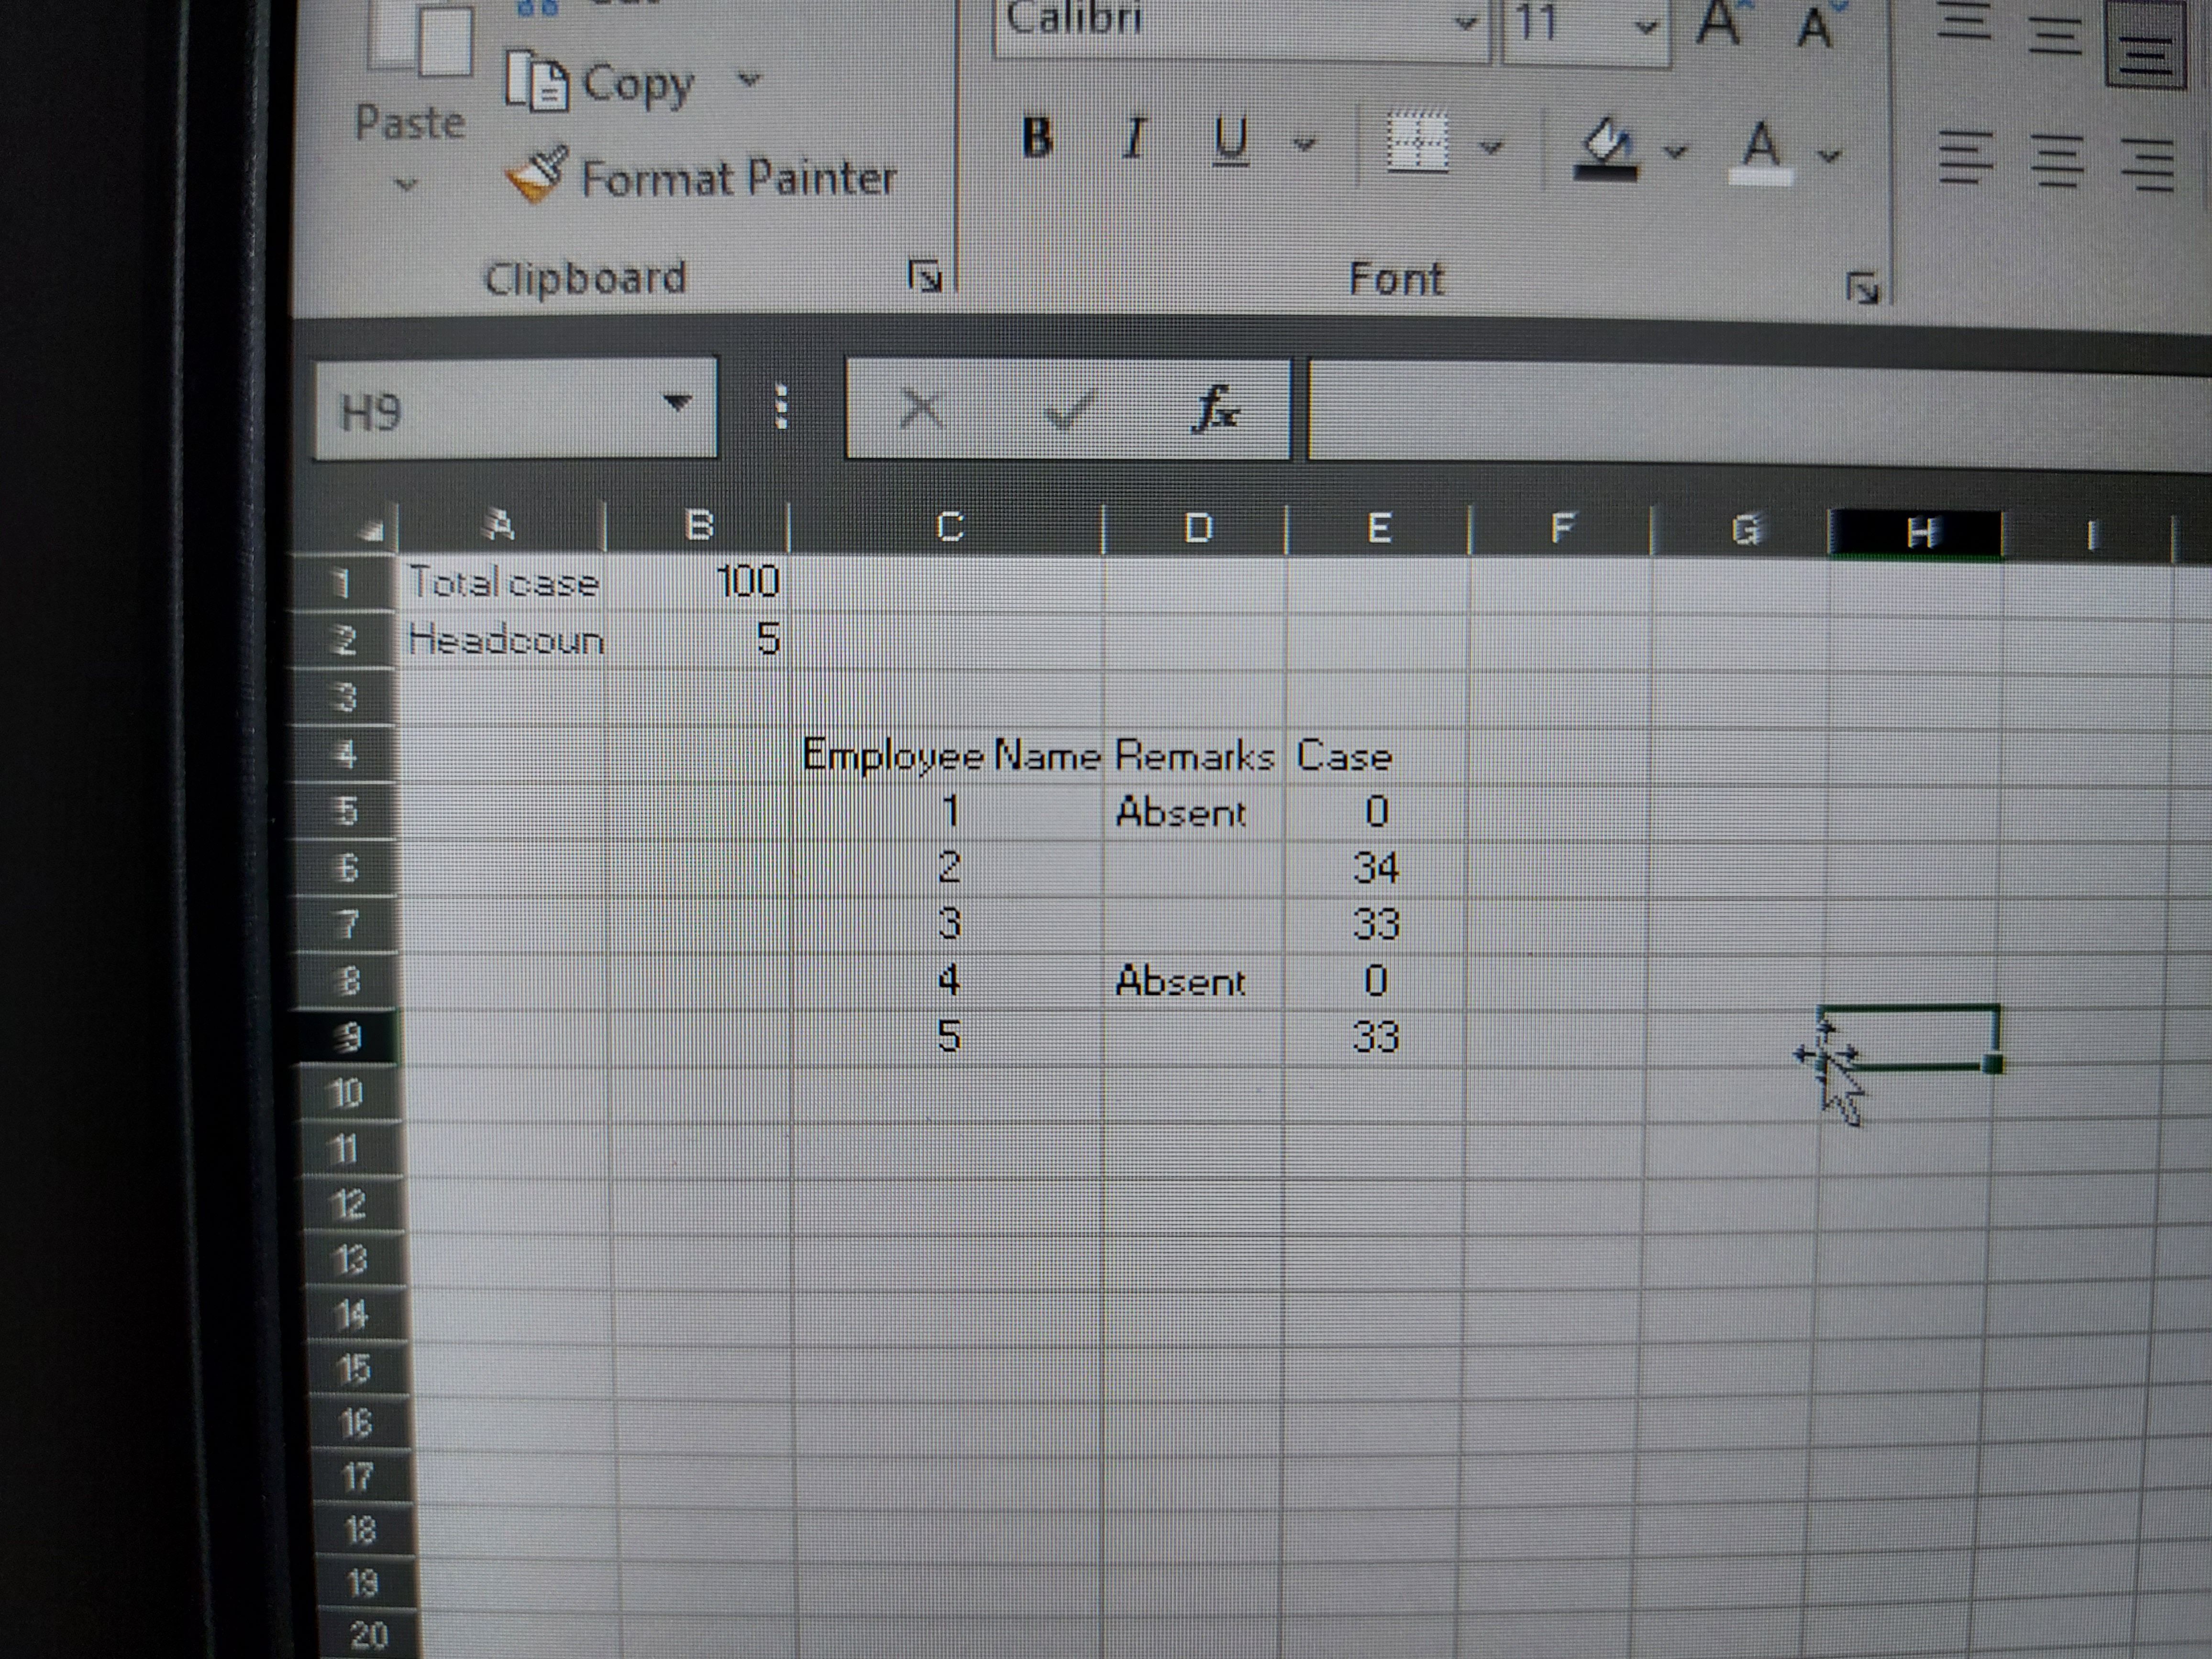This screenshot has height=1659, width=2212.
Task: Toggle Underline formatting
Action: click(x=1229, y=140)
